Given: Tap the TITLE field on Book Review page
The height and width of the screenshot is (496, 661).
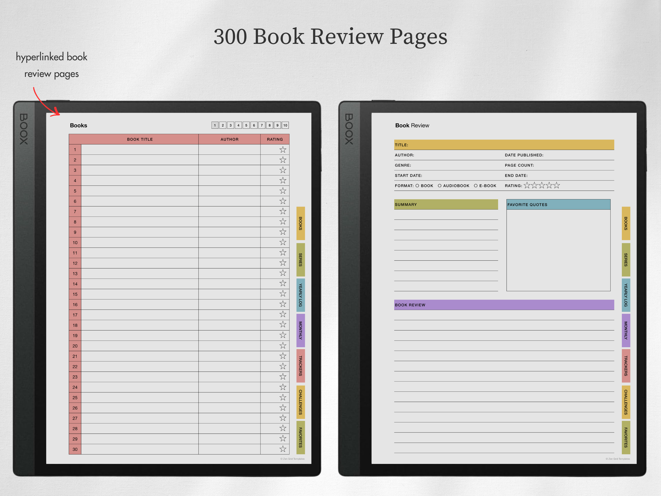Looking at the screenshot, I should coord(504,145).
